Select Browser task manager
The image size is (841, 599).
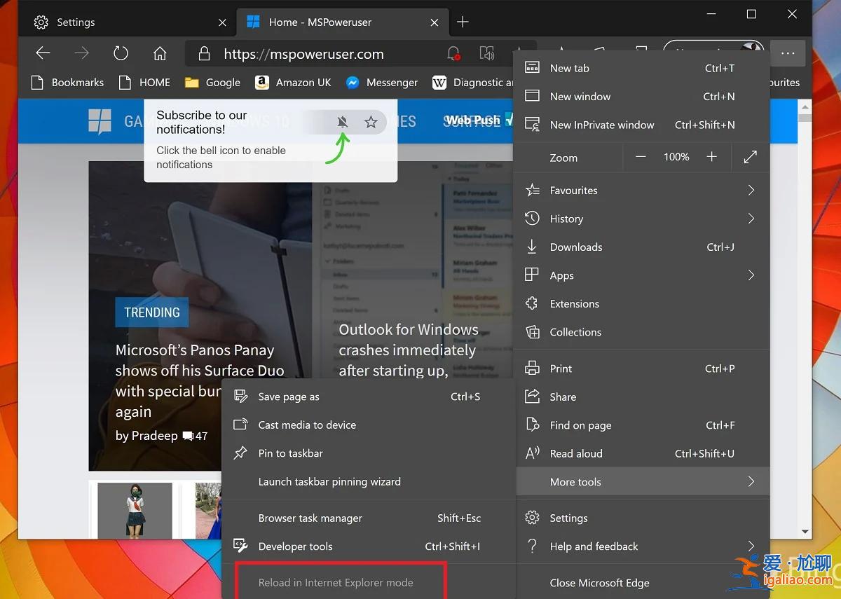(310, 518)
